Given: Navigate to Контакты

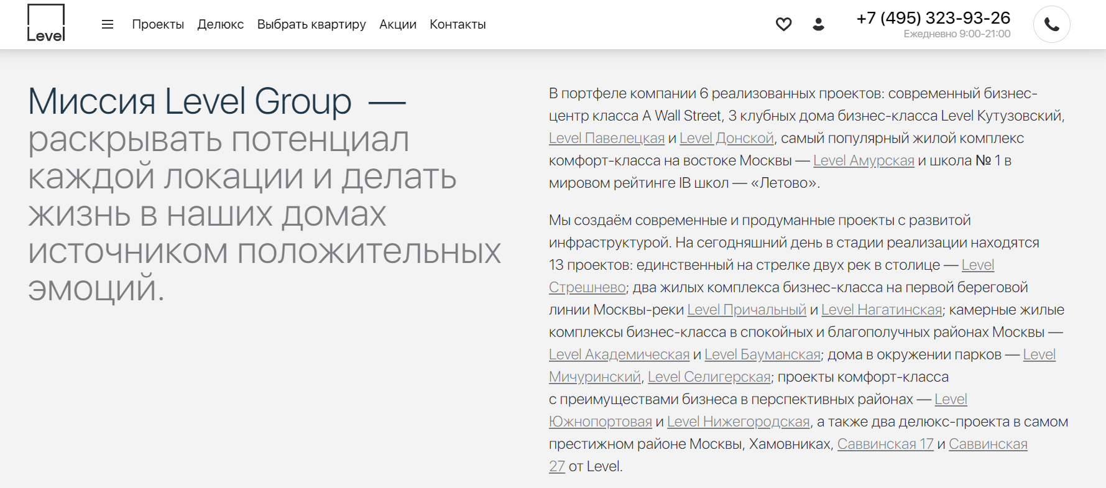Looking at the screenshot, I should point(458,24).
